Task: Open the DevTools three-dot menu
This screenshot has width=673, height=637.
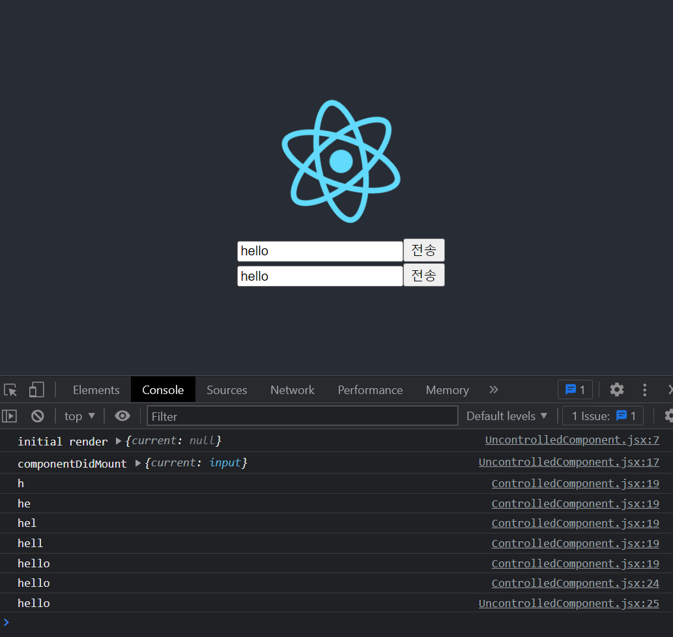Action: tap(644, 389)
